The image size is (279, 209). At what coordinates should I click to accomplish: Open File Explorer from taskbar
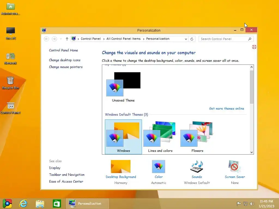[x=40, y=204]
